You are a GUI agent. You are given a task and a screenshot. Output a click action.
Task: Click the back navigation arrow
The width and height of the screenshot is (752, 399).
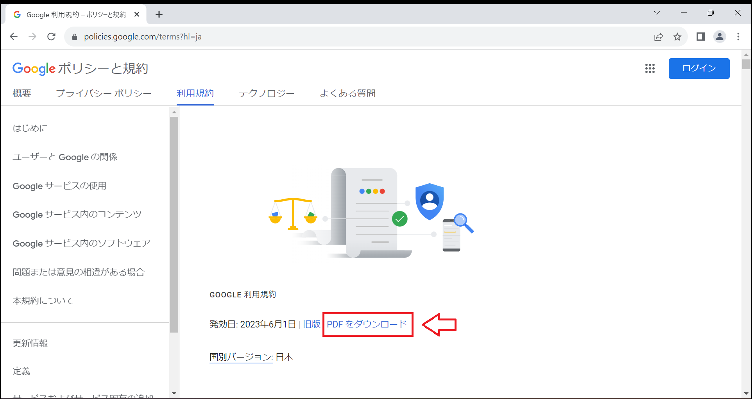(x=14, y=36)
